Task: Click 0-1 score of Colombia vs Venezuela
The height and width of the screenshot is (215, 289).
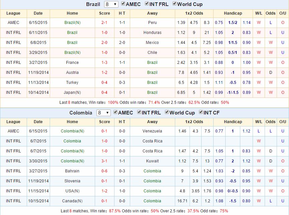Action: (104, 131)
